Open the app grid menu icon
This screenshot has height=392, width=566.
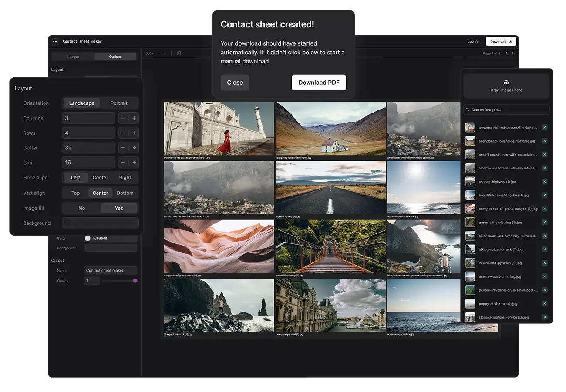pos(55,42)
